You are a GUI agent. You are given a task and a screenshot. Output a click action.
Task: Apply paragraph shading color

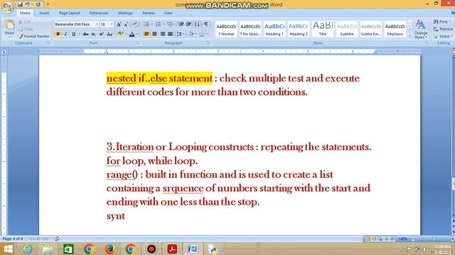(x=191, y=34)
